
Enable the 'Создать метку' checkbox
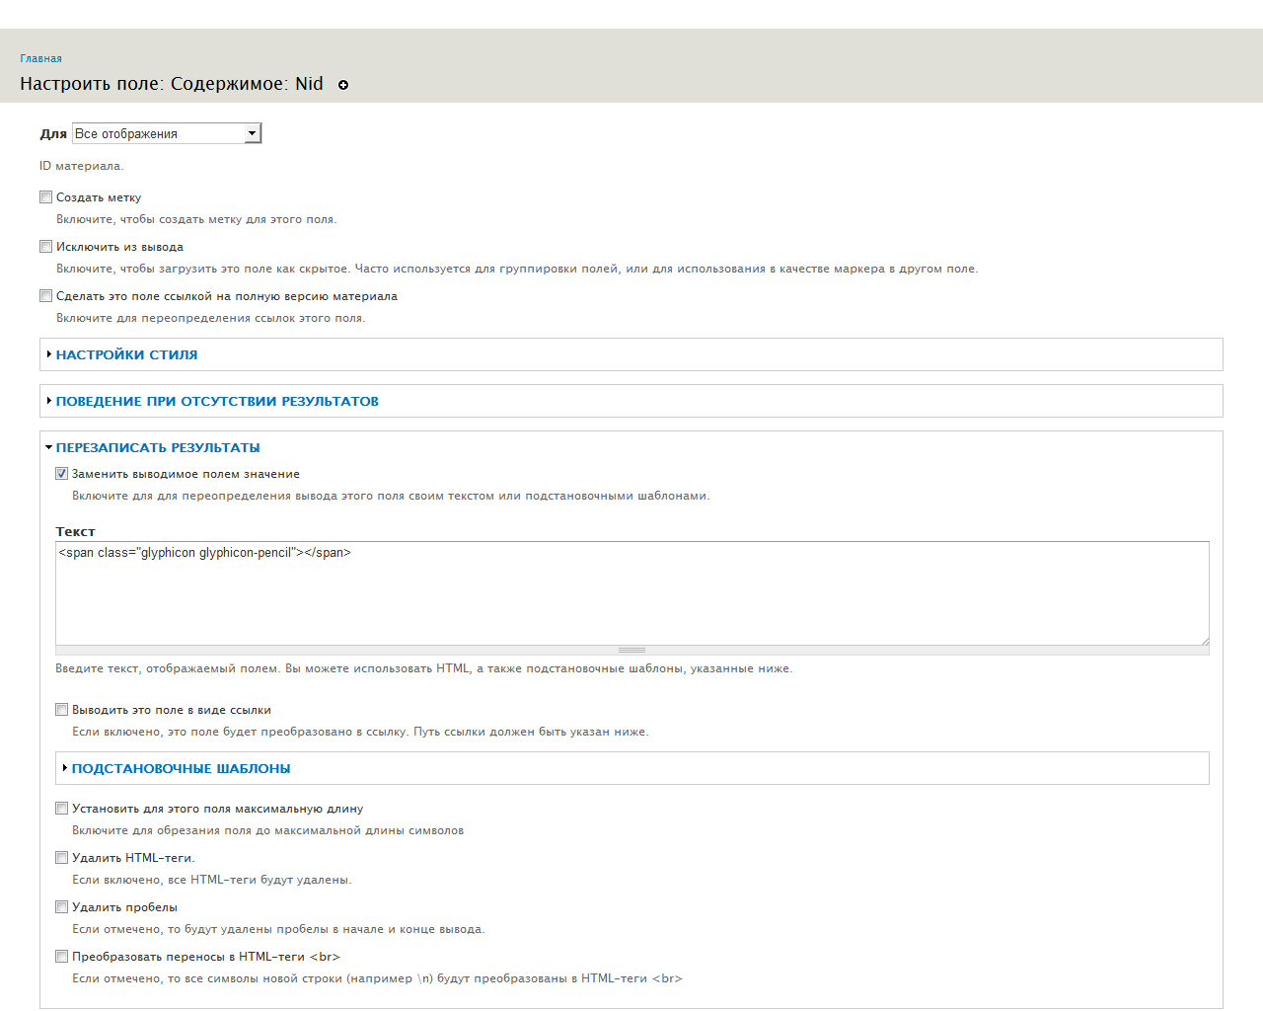[45, 197]
